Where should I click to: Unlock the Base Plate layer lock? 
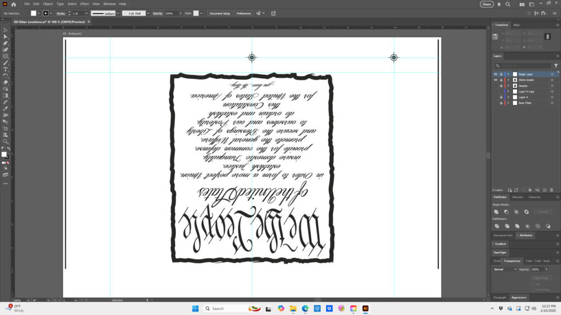(501, 103)
